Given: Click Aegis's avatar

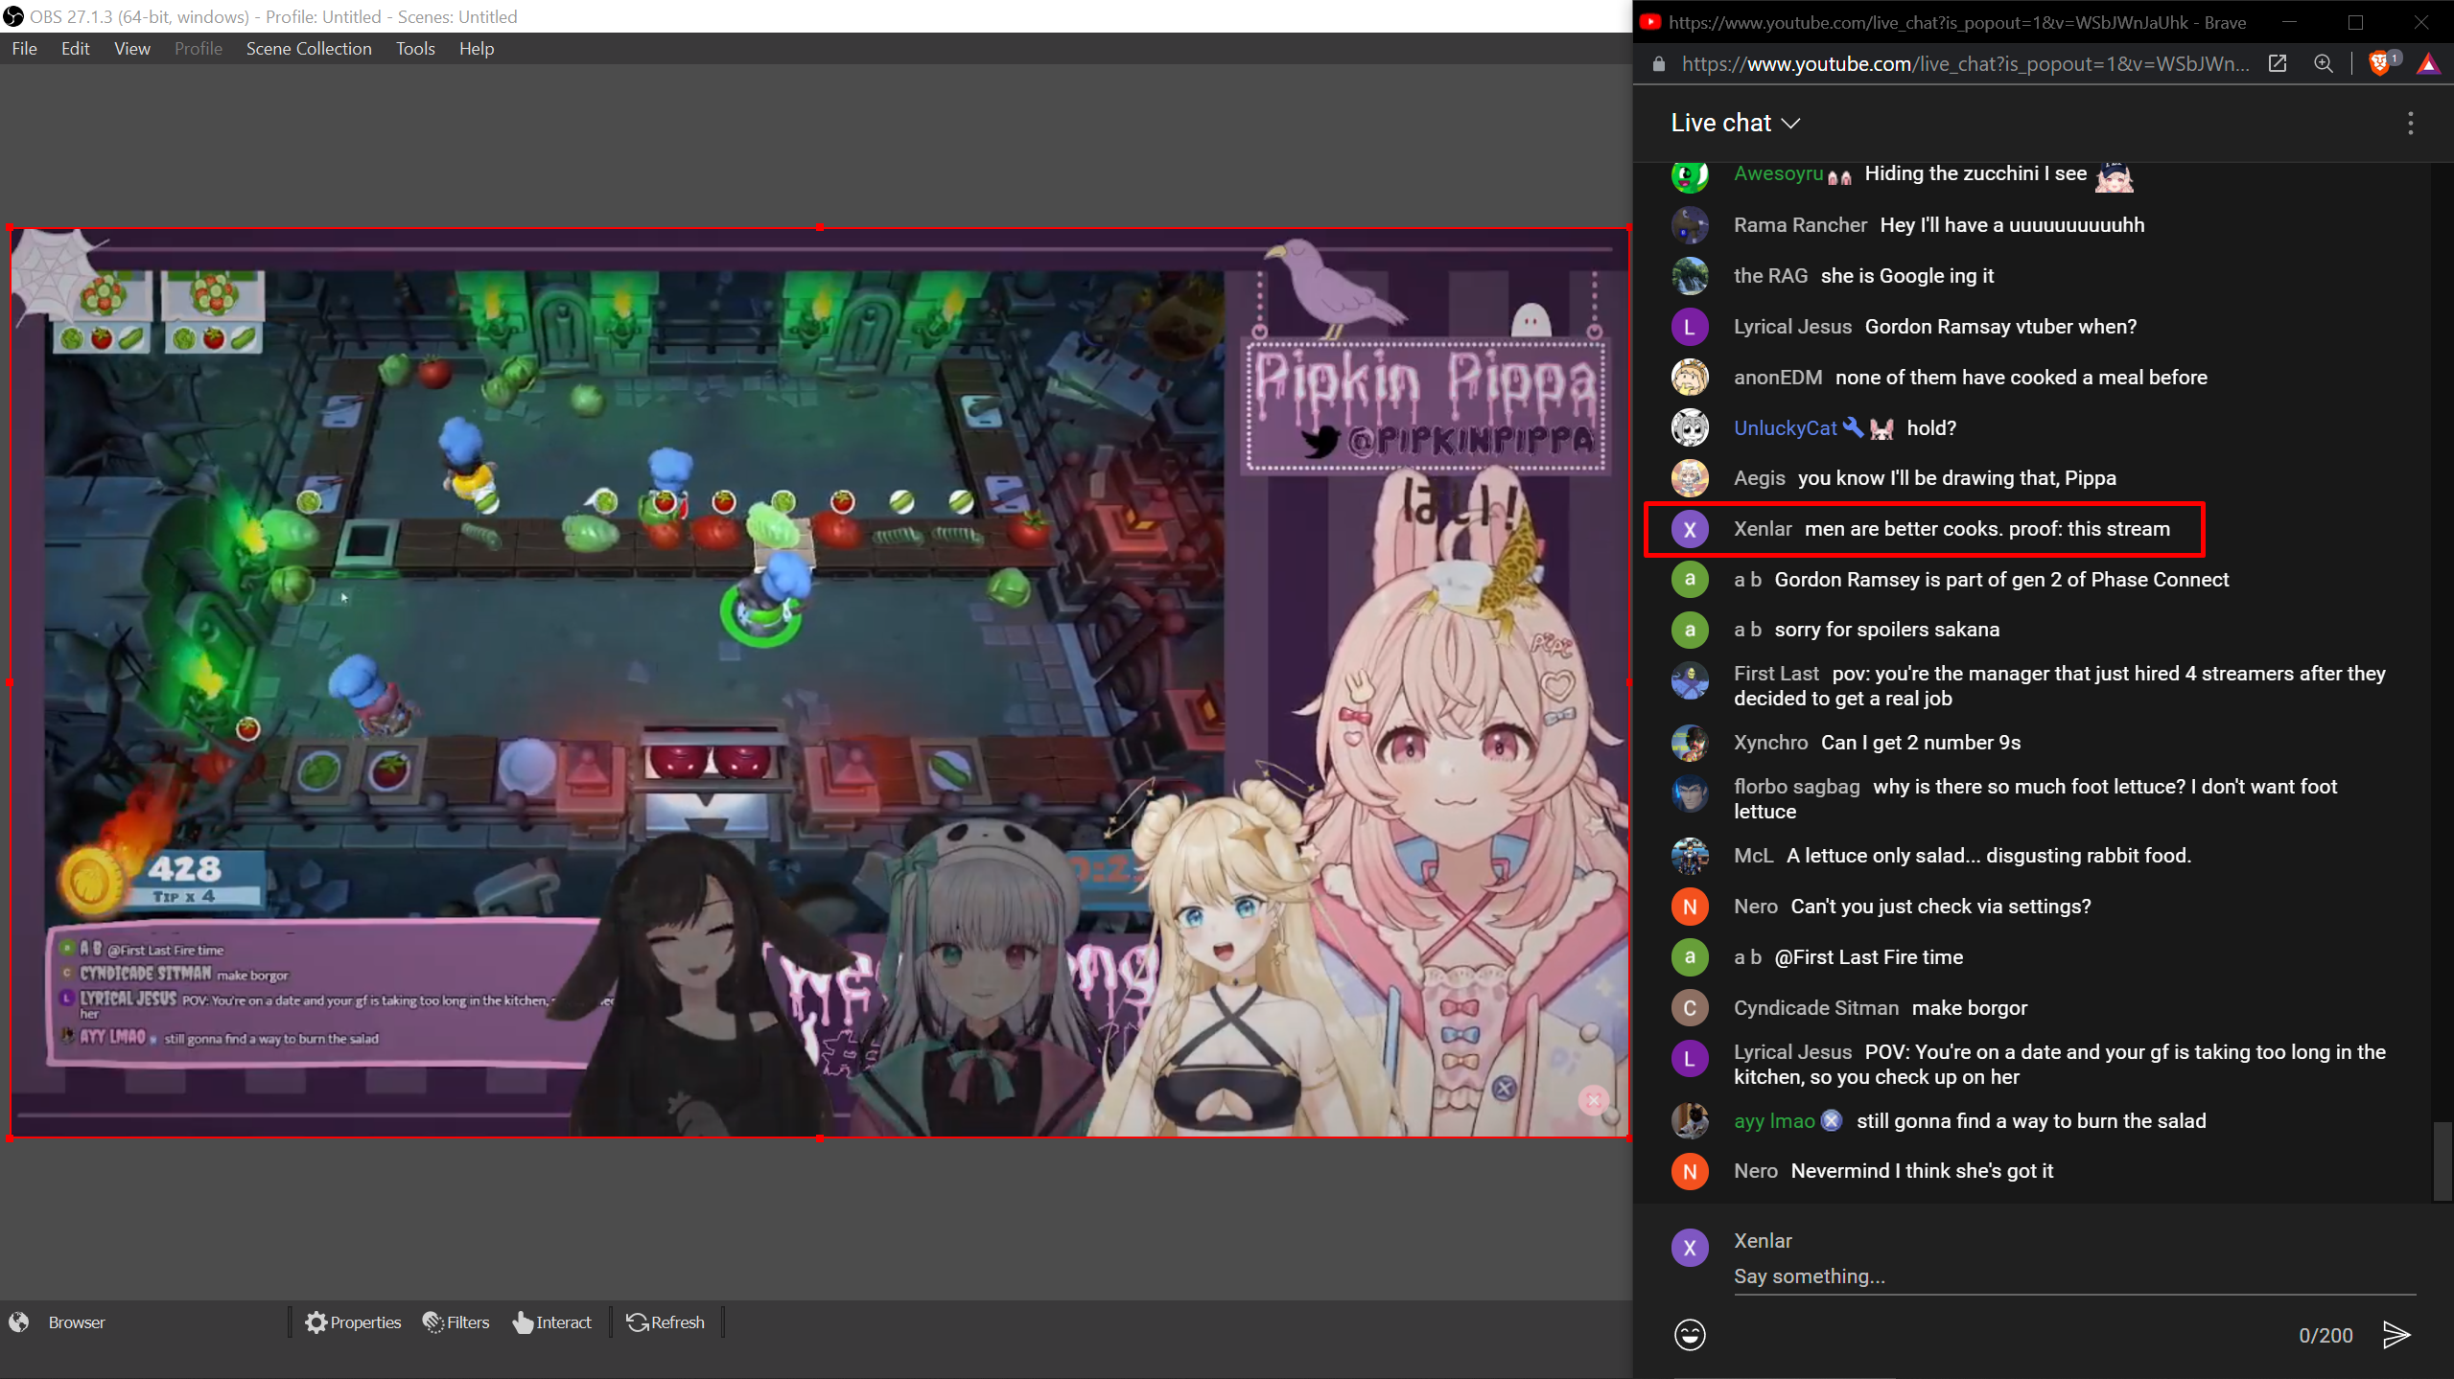Looking at the screenshot, I should point(1690,478).
